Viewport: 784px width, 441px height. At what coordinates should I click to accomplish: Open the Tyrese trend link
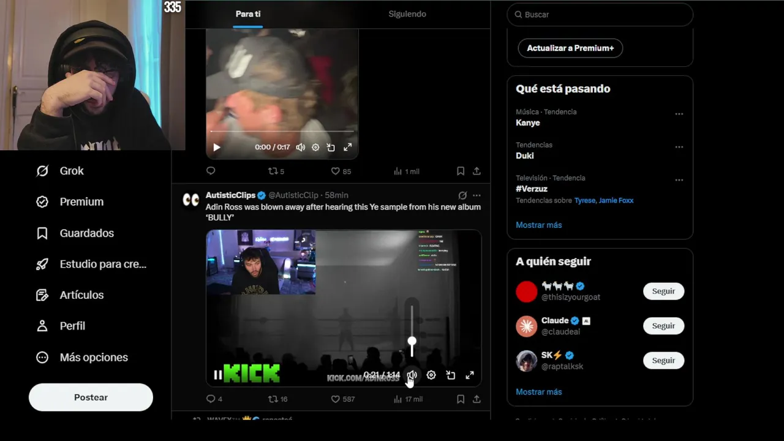coord(585,200)
